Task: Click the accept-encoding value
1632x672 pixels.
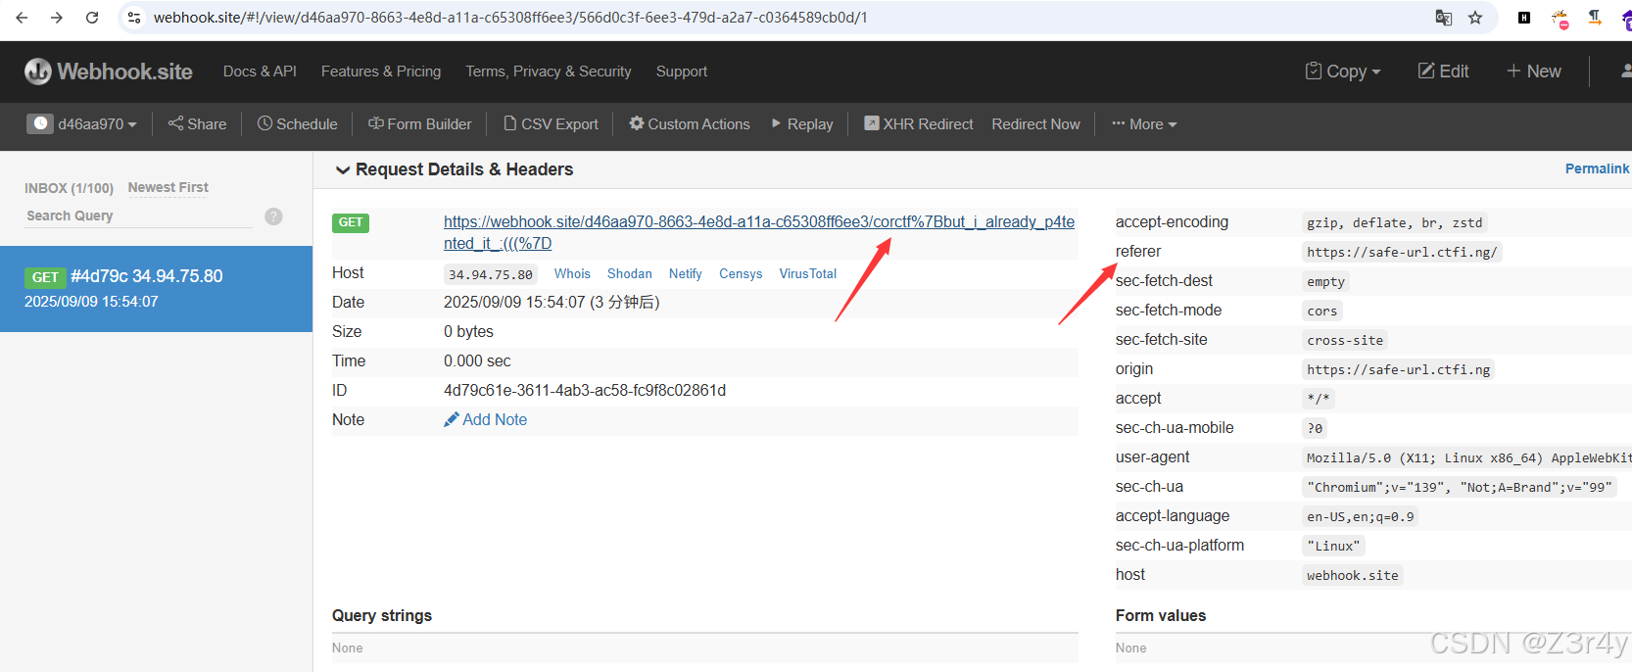Action: [1395, 222]
